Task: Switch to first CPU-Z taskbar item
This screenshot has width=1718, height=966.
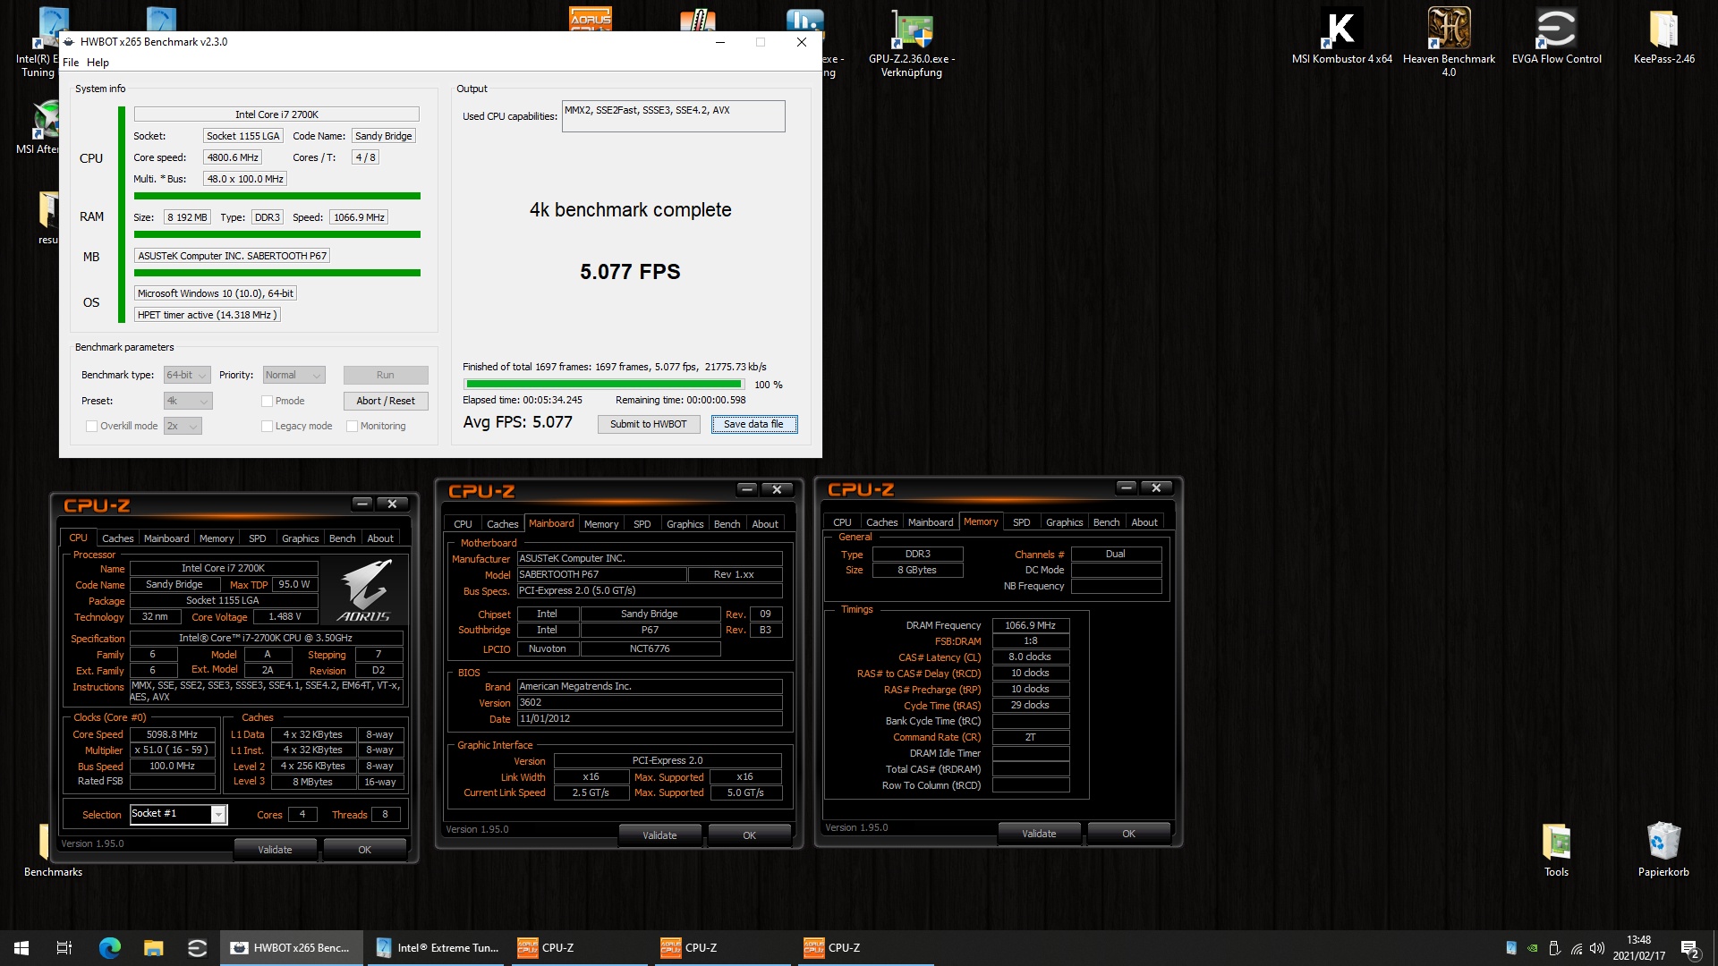Action: coord(578,948)
